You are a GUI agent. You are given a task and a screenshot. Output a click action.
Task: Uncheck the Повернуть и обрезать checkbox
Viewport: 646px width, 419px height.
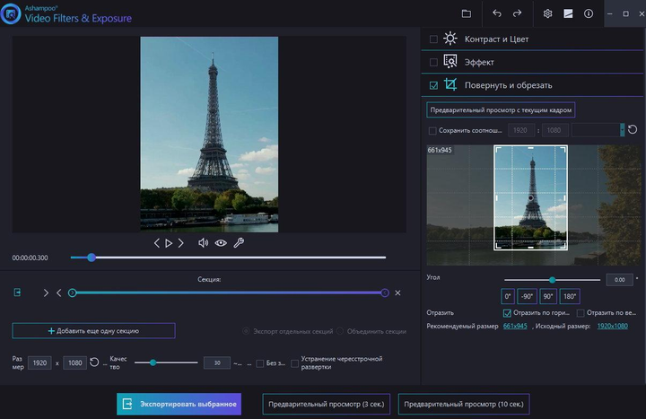(x=433, y=85)
